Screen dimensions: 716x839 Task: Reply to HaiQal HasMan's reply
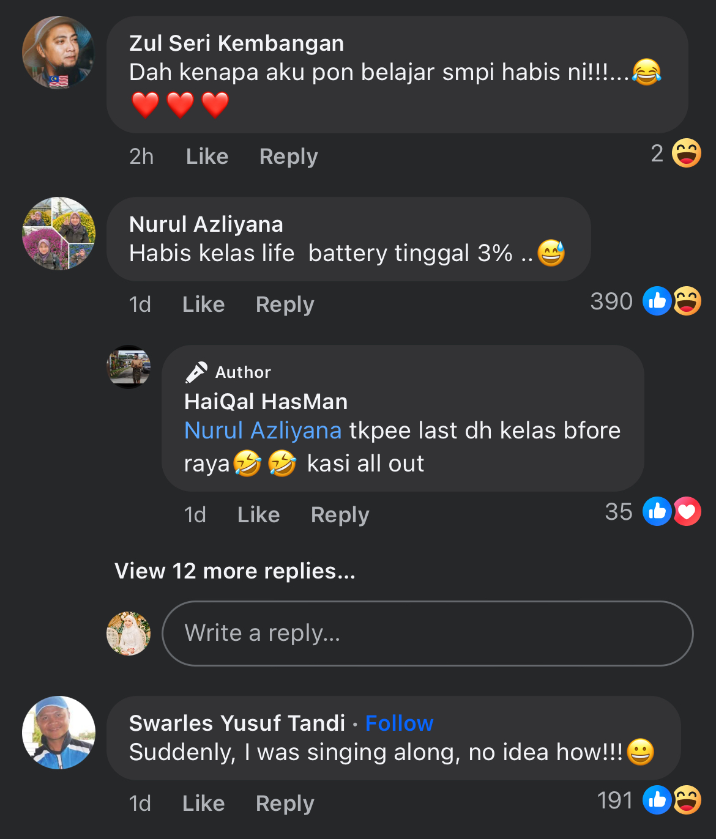(x=340, y=515)
